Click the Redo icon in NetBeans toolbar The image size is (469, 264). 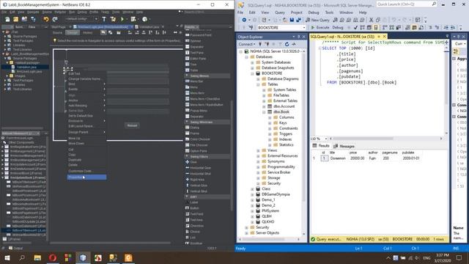coord(55,19)
